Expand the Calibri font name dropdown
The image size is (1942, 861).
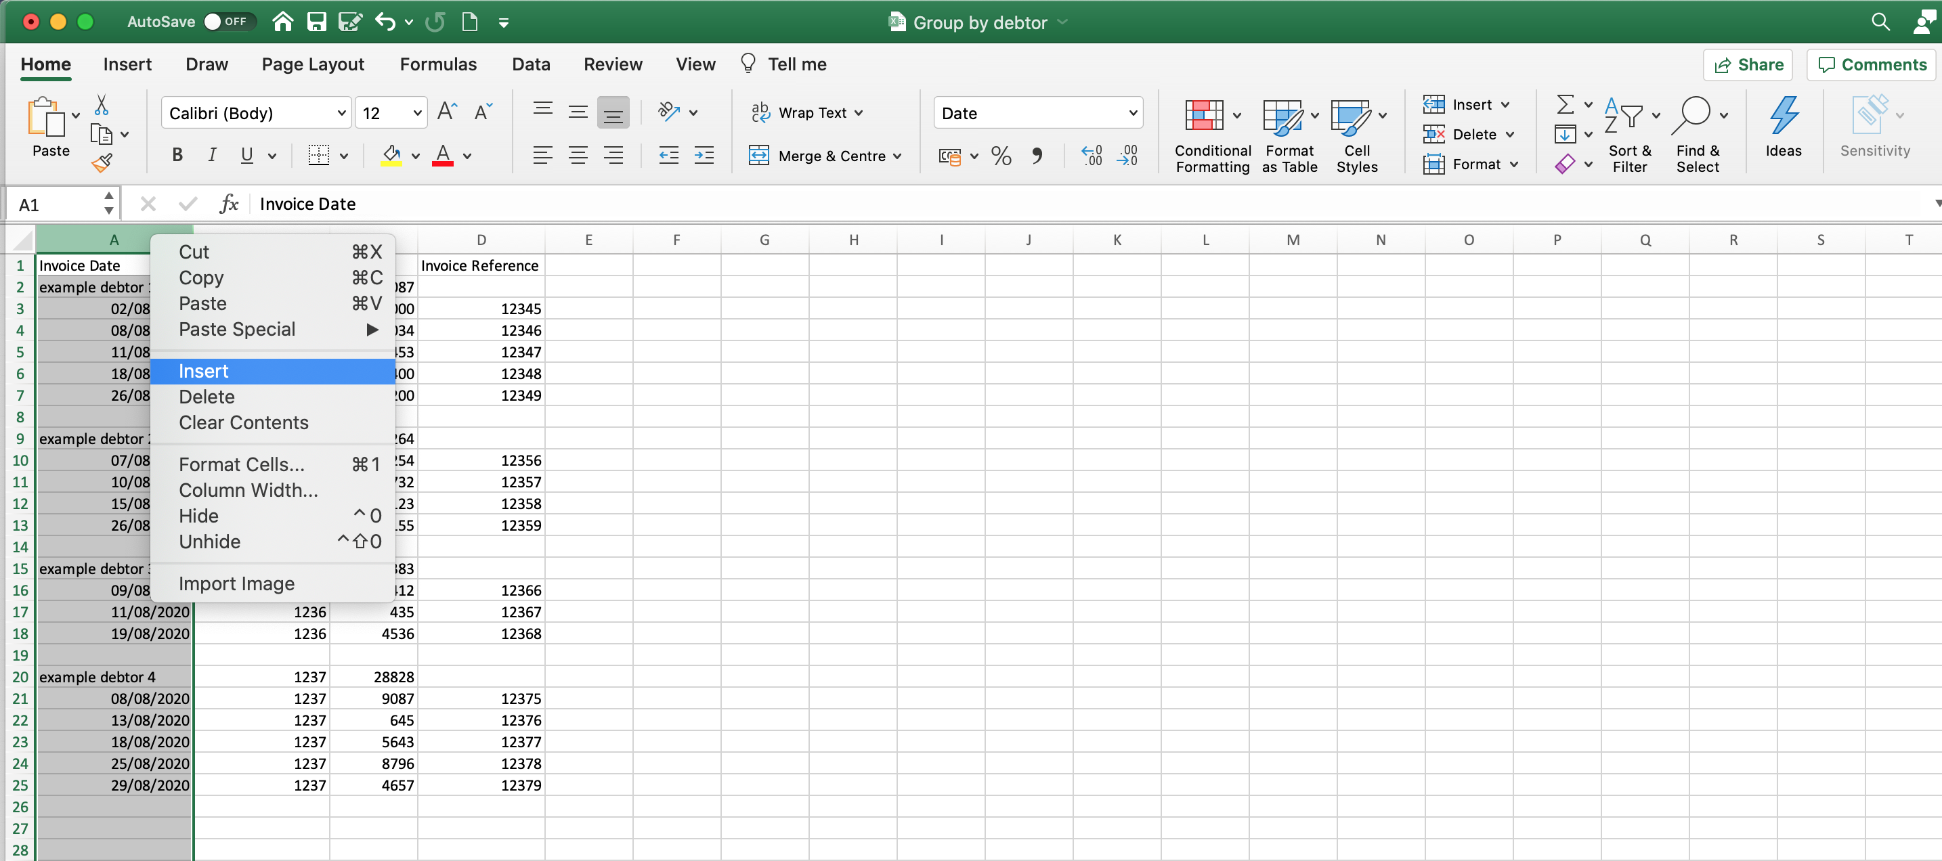tap(341, 113)
